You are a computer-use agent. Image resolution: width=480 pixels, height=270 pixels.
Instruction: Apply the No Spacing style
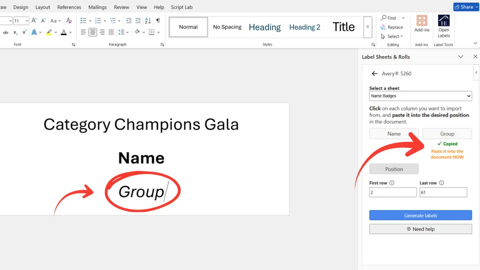[x=227, y=27]
